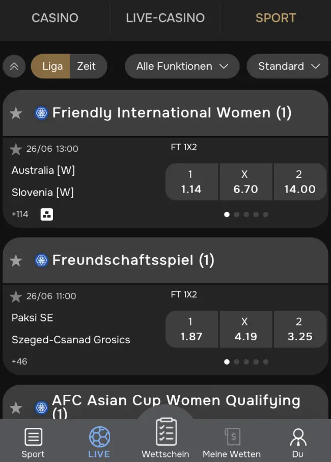Click league icon beside Friendly International Women
This screenshot has width=331, height=462.
pyautogui.click(x=41, y=113)
